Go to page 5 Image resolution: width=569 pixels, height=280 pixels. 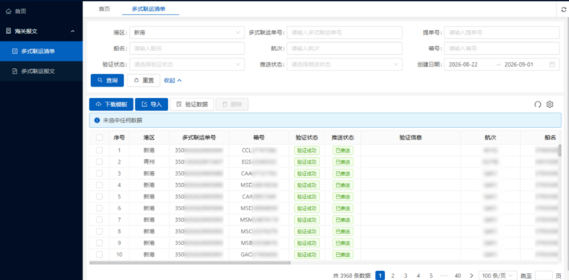pos(431,276)
